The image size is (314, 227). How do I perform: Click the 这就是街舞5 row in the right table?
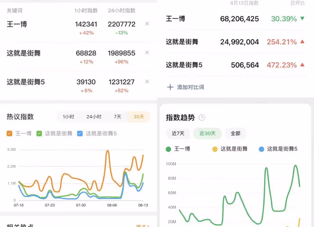tap(235, 65)
